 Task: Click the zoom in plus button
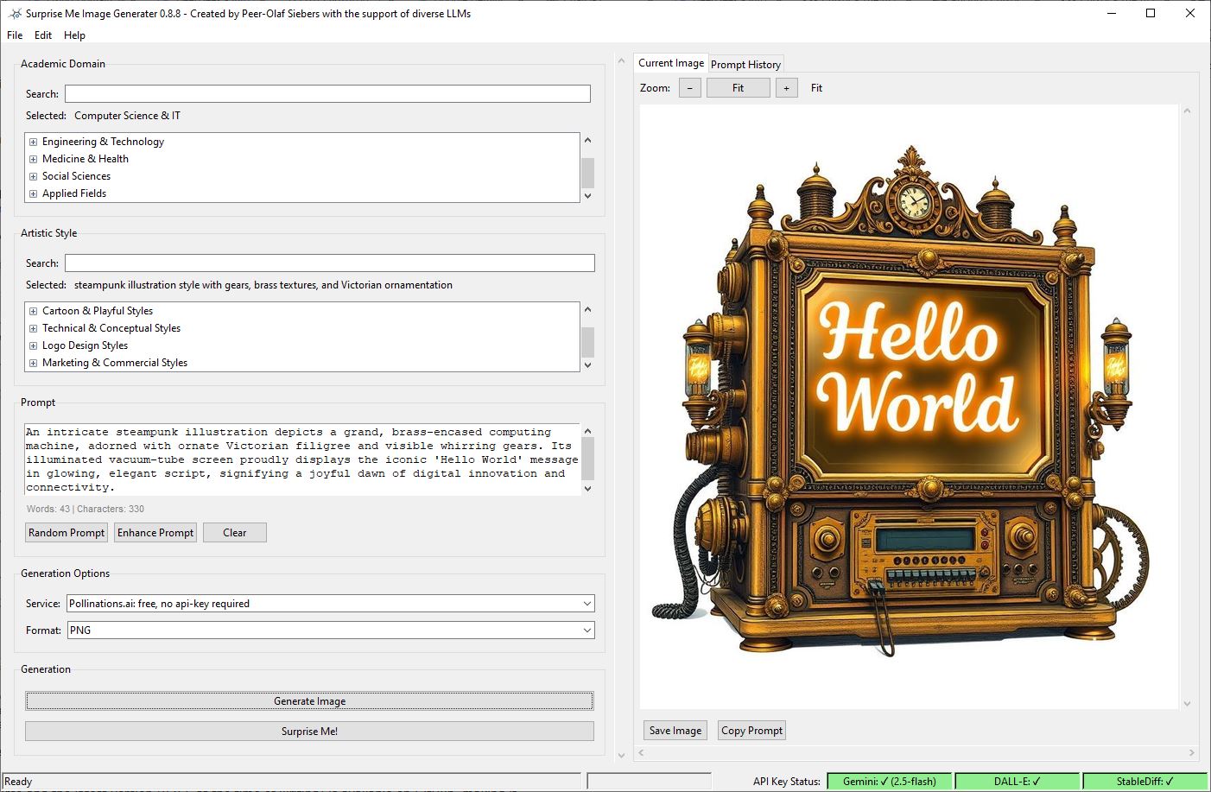coord(786,88)
